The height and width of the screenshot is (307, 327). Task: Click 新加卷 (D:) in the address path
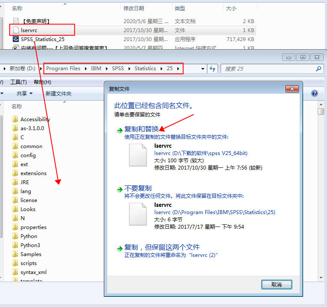click(23, 69)
